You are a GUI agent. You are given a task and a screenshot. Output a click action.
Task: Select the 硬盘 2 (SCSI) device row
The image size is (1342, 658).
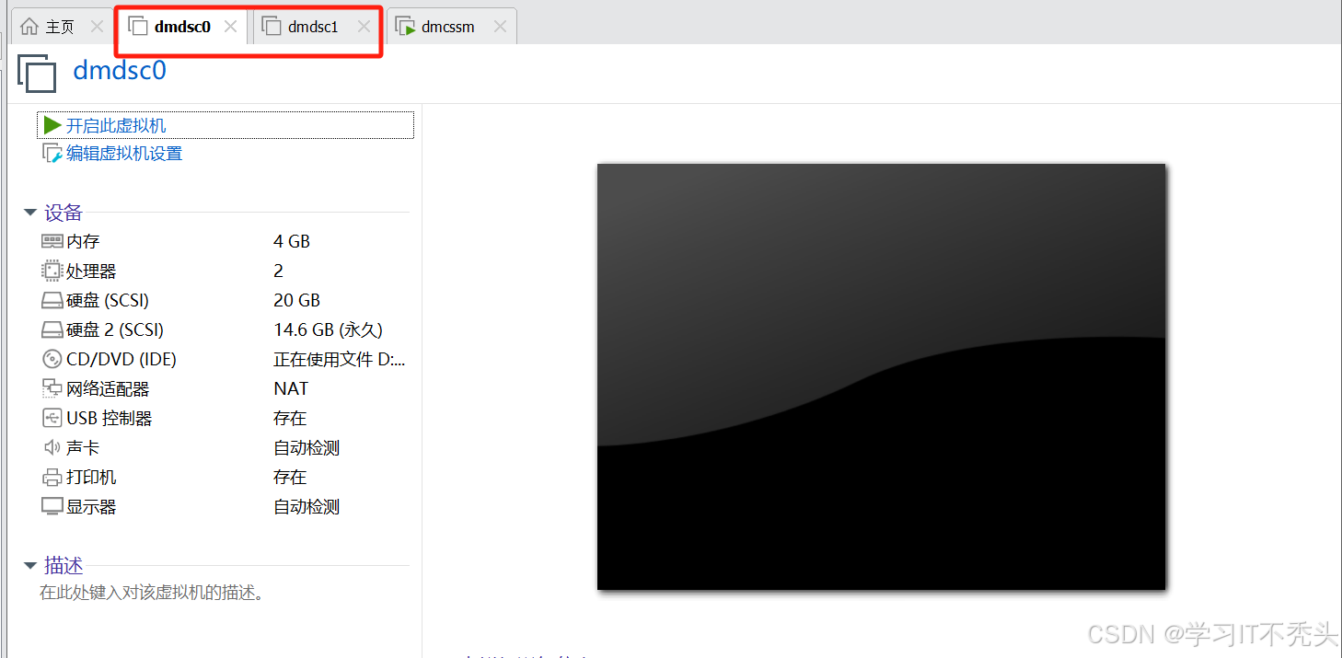(224, 329)
